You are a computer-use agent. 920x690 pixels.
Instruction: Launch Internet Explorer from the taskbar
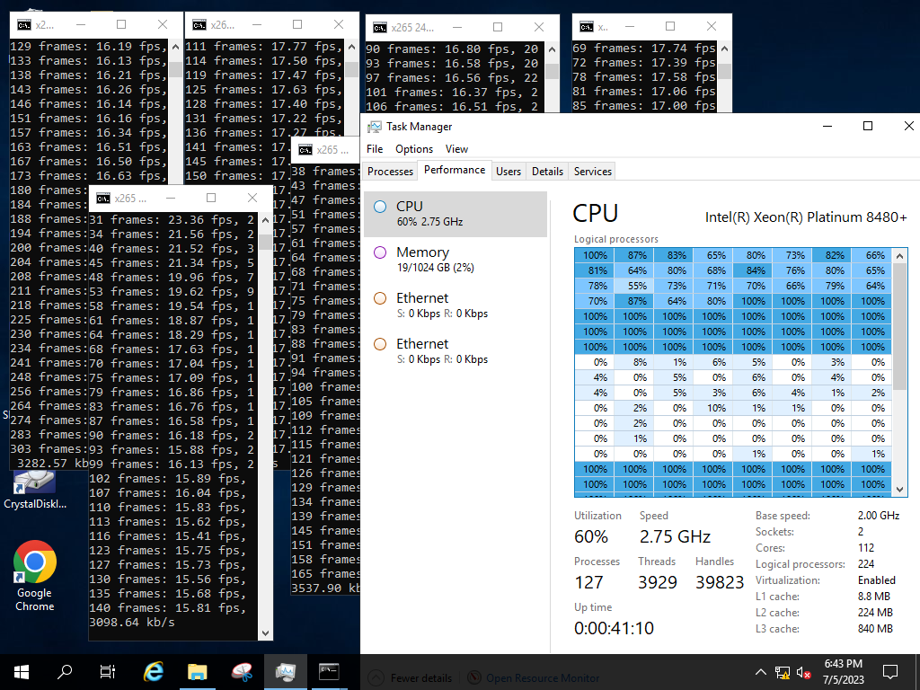click(154, 671)
